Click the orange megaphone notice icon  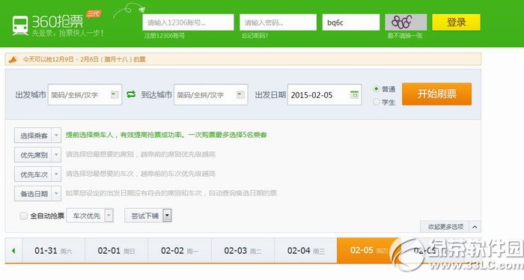tap(13, 59)
